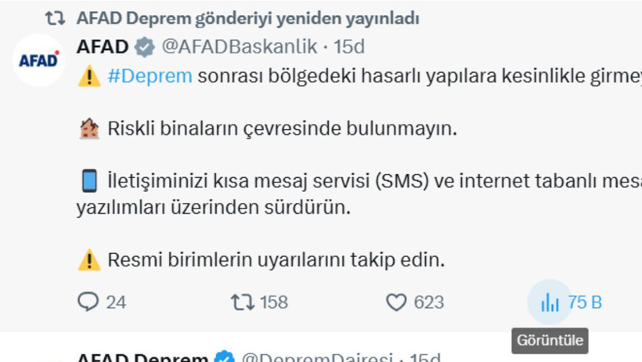Click the verified badge next to AFAD
This screenshot has height=362, width=642.
[x=143, y=47]
